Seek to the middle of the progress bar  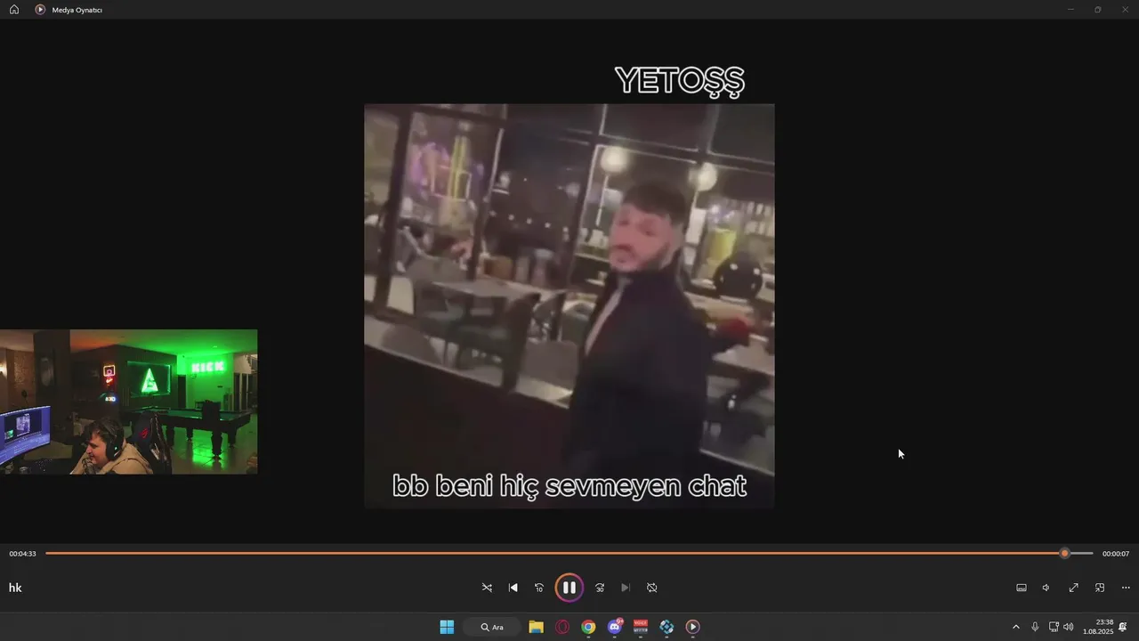569,554
